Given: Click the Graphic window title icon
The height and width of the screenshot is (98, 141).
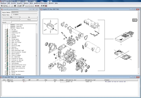Looking at the screenshot, I should click(x=41, y=9).
